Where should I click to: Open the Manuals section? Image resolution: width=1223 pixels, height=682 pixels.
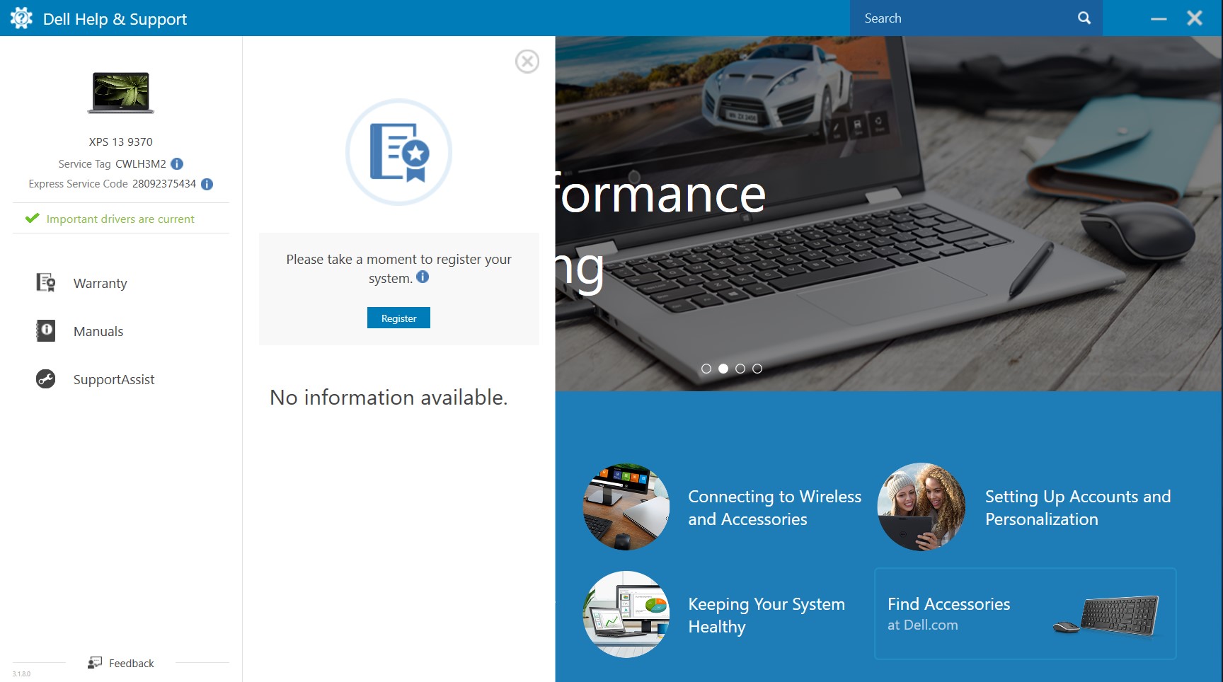98,332
